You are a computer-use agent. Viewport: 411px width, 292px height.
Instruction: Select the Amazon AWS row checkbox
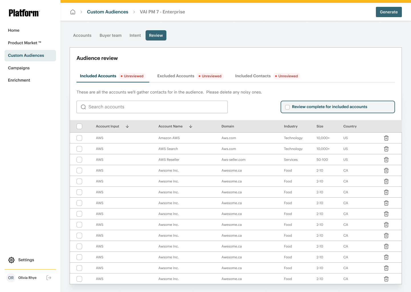coord(79,138)
